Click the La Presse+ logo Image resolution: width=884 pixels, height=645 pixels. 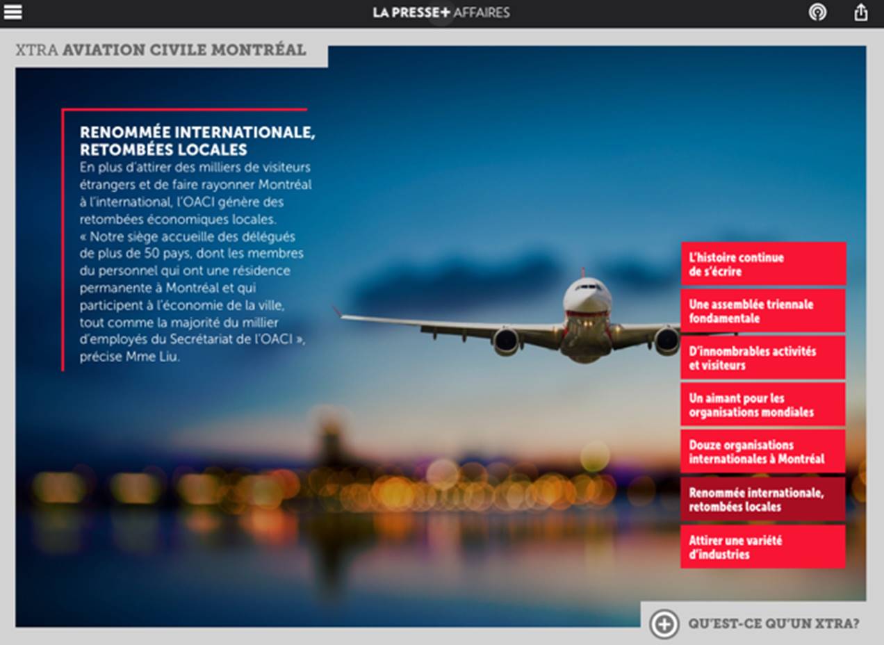(x=411, y=13)
